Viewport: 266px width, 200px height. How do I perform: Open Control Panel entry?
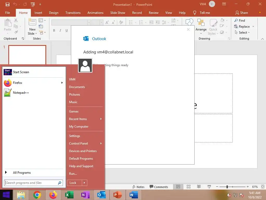click(85, 143)
